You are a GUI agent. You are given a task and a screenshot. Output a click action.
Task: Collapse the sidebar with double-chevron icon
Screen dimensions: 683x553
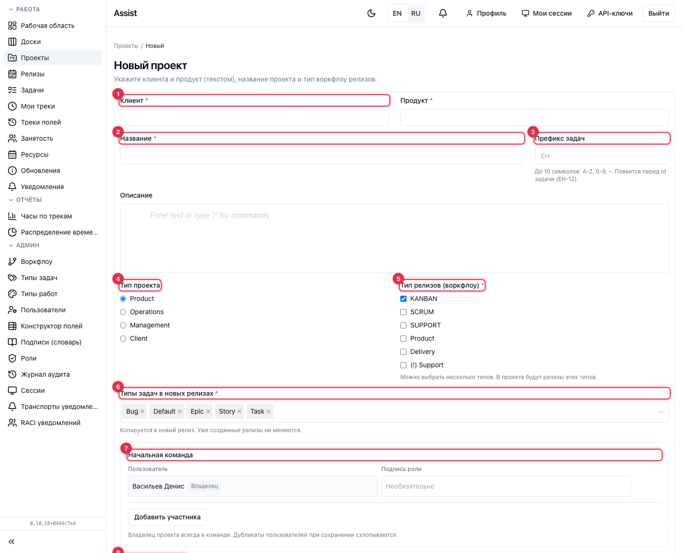[x=12, y=542]
